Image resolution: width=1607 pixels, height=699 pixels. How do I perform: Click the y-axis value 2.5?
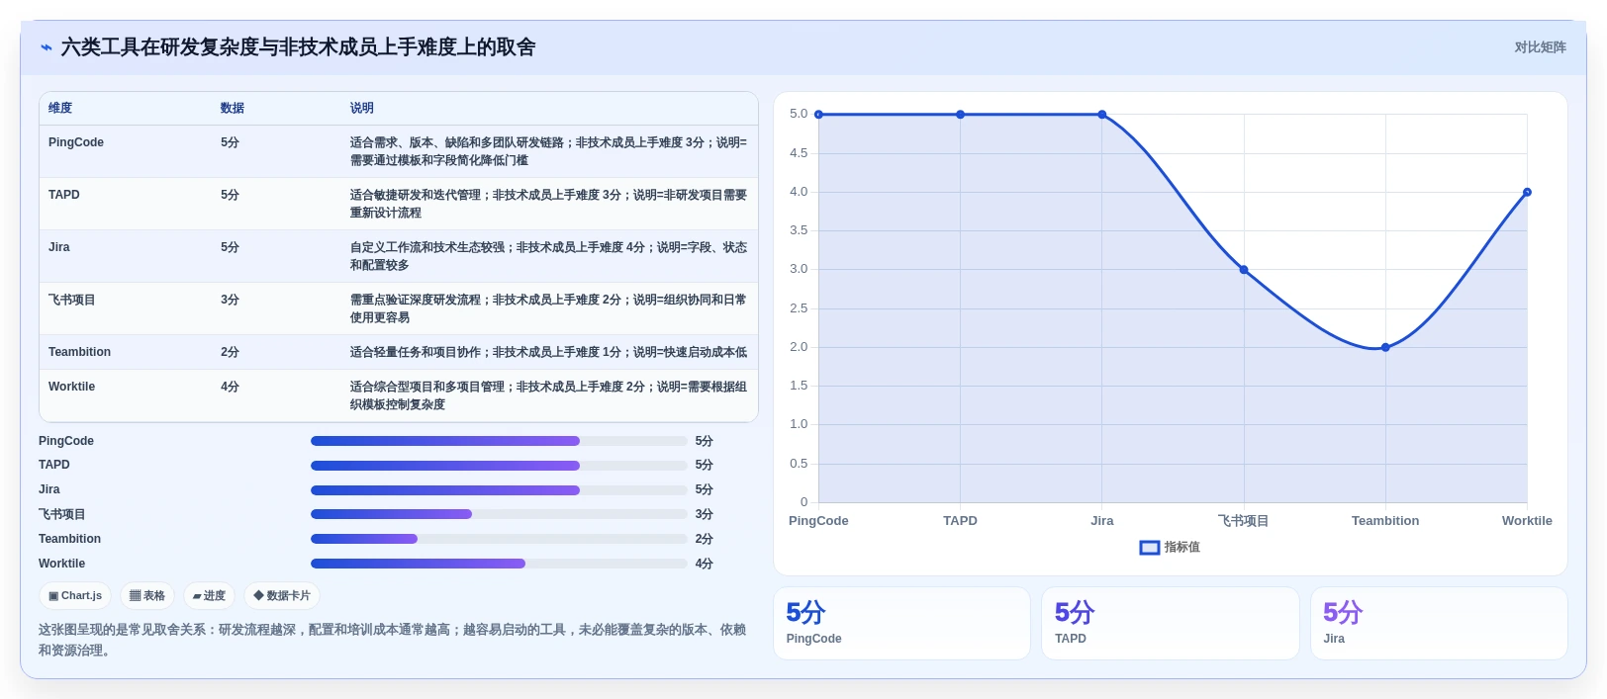coord(799,308)
